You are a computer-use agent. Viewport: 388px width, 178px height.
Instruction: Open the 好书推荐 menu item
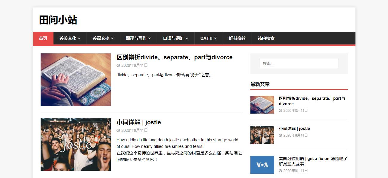(x=237, y=38)
